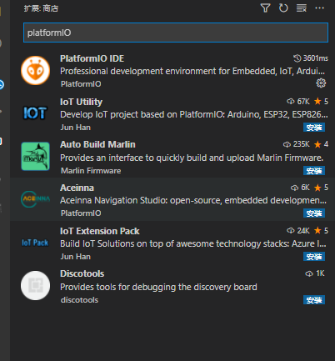Install the Discotools extension

coord(314,300)
